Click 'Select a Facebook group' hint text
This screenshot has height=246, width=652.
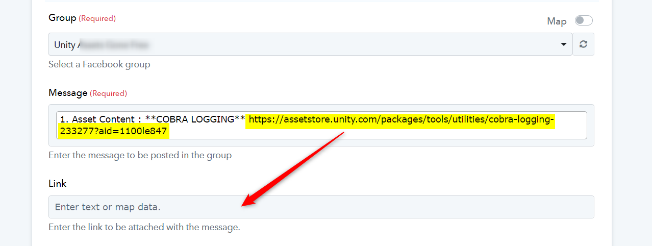click(99, 64)
